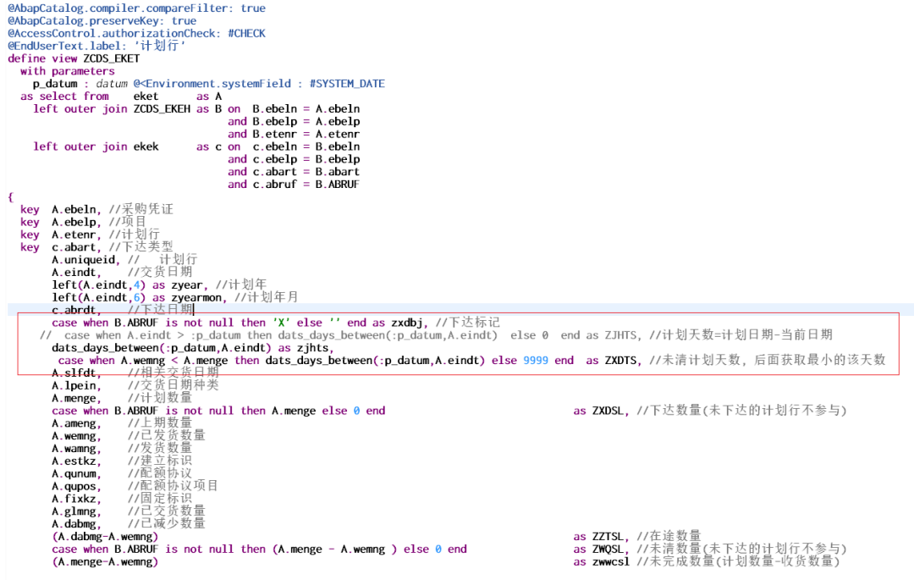Click the @AbapCatalog.preserveKey annotation line
The height and width of the screenshot is (580, 914).
(x=102, y=21)
